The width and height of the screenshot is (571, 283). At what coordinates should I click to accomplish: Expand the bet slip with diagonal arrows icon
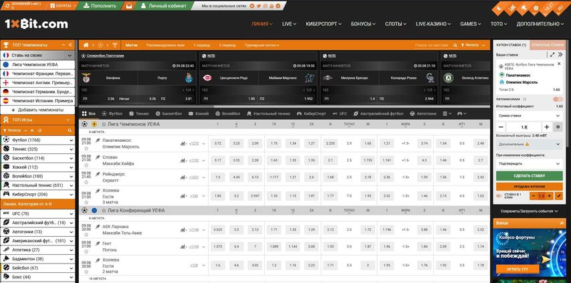[x=552, y=55]
